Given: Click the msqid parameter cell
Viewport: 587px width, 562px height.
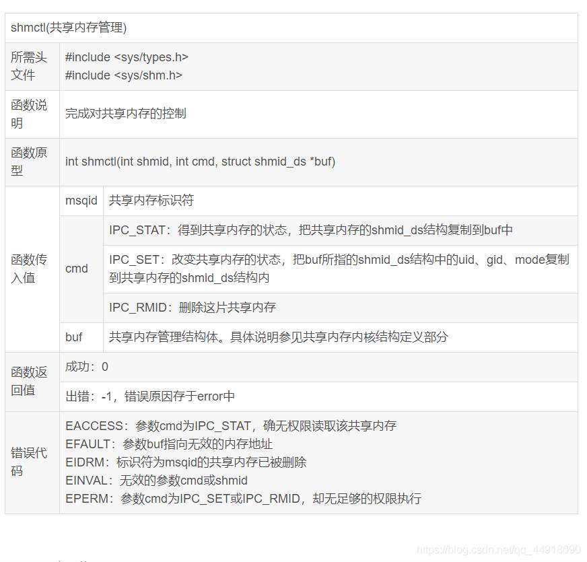Looking at the screenshot, I should [x=81, y=201].
